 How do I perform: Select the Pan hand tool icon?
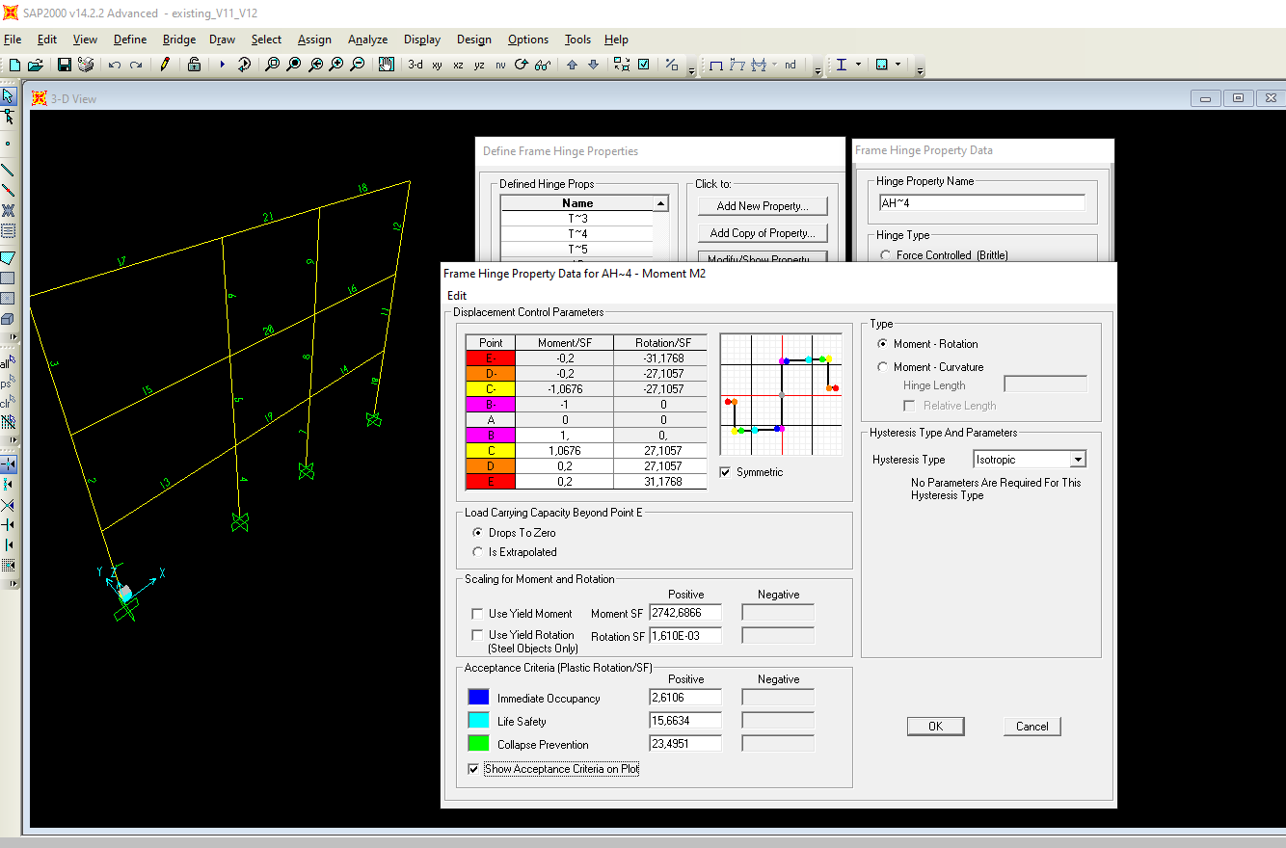[x=387, y=65]
